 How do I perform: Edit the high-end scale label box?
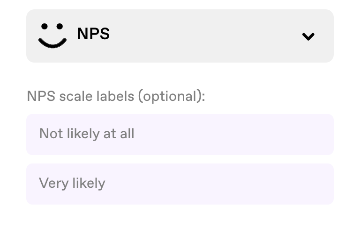[180, 184]
